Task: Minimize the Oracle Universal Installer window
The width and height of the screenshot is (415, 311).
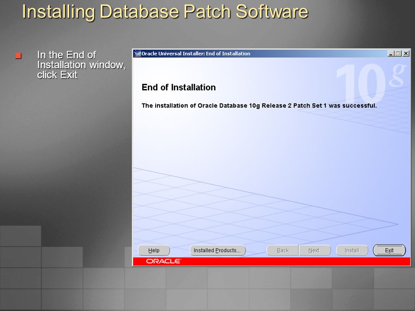Action: (391, 54)
